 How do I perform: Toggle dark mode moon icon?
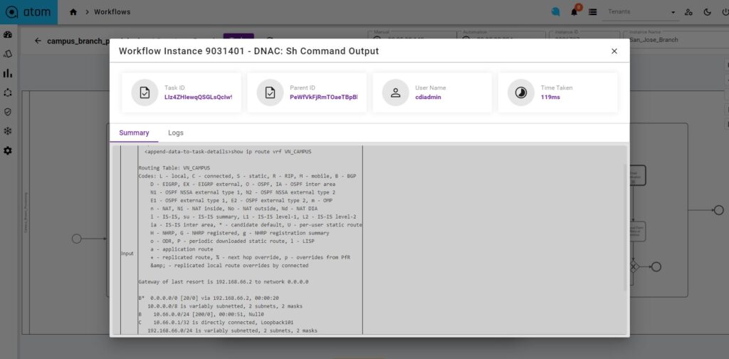708,13
